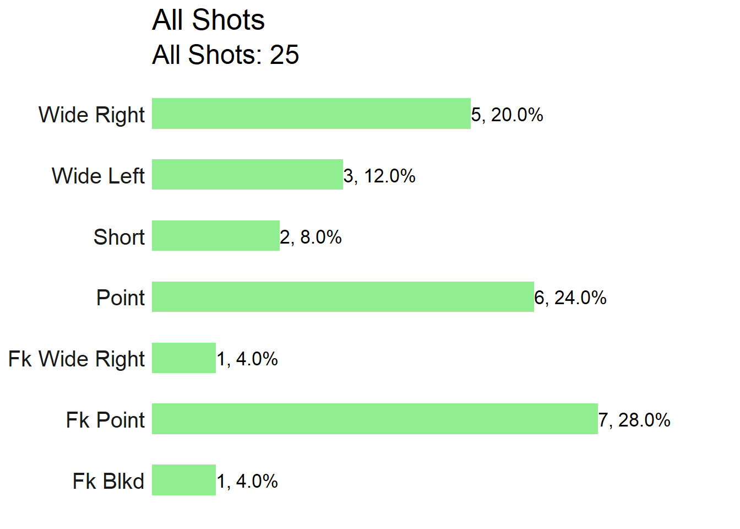Click the '5, 20.0%' value label
Screen dimensions: 740x529
tap(507, 115)
